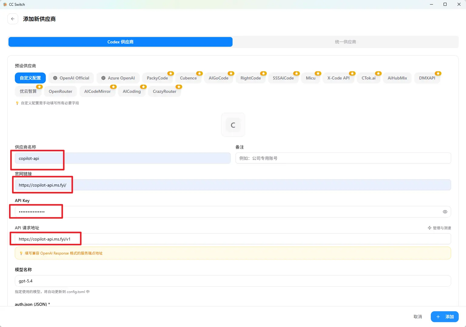Click the 模型名称 field with gpt-5.4
Screen dimensions: 466x327
pos(233,281)
